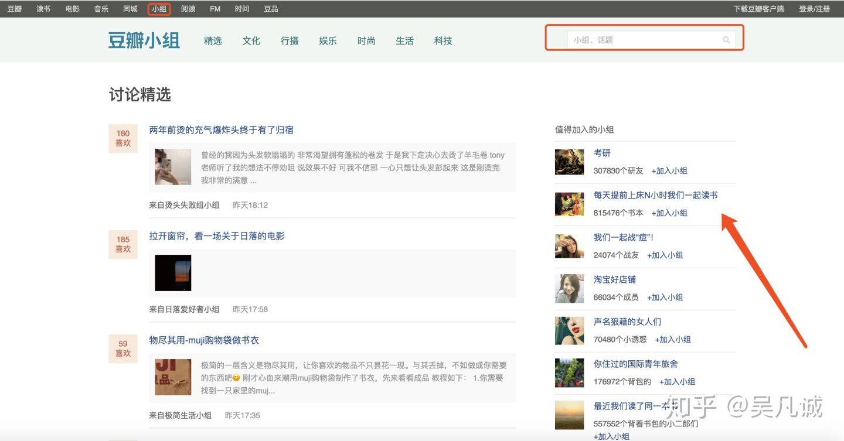The width and height of the screenshot is (844, 441).
Task: Open thumbnail of the 充气爆炸头 post
Action: point(173,167)
